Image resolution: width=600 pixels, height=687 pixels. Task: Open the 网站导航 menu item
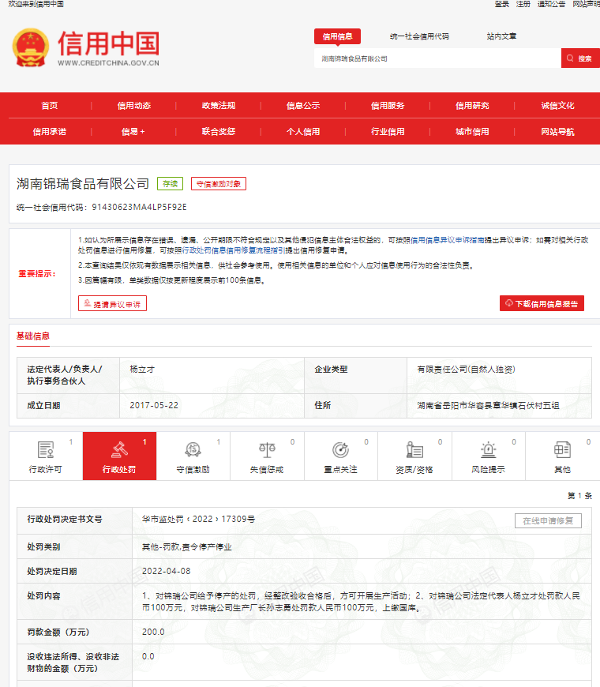coord(557,131)
